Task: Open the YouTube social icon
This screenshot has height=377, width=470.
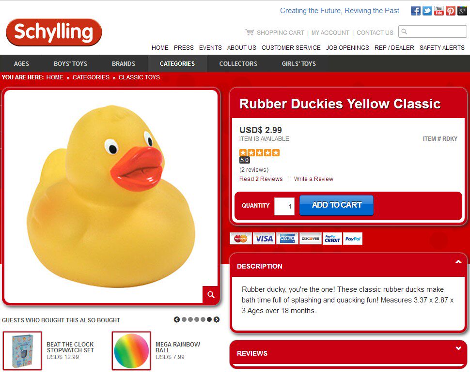Action: [439, 11]
